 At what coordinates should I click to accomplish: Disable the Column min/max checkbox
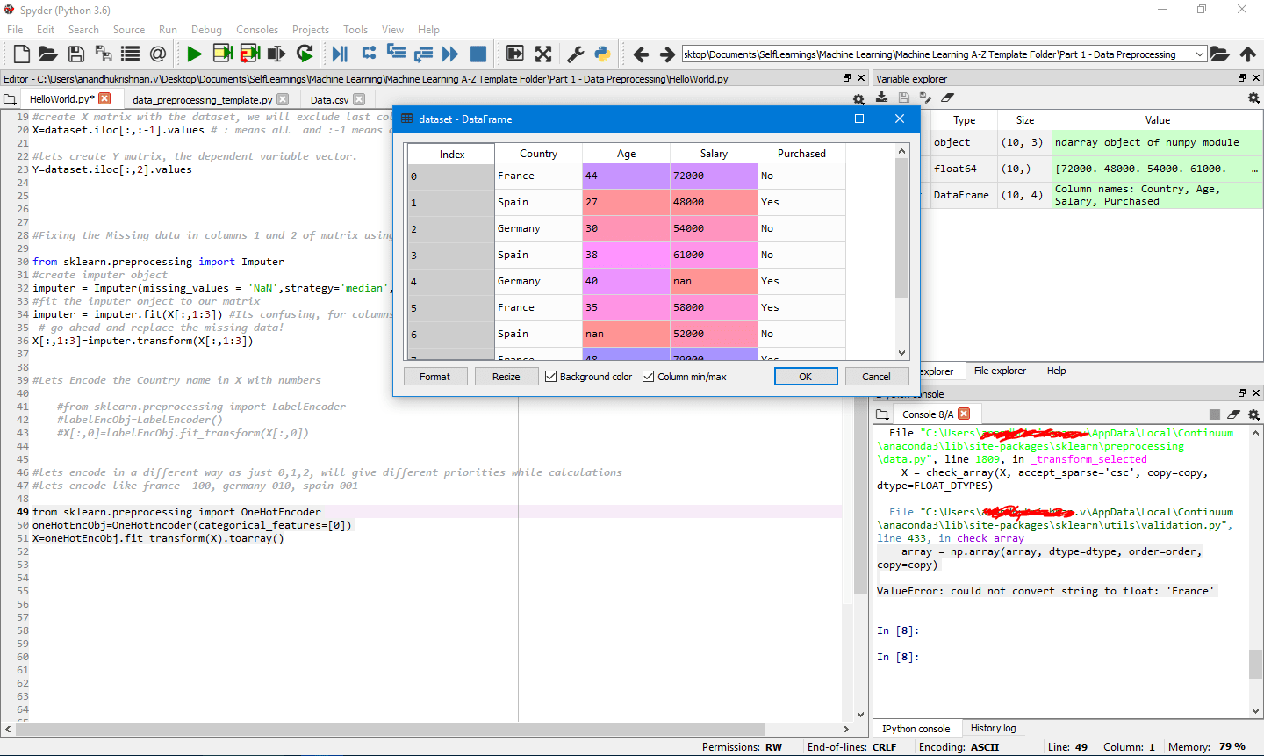point(647,376)
